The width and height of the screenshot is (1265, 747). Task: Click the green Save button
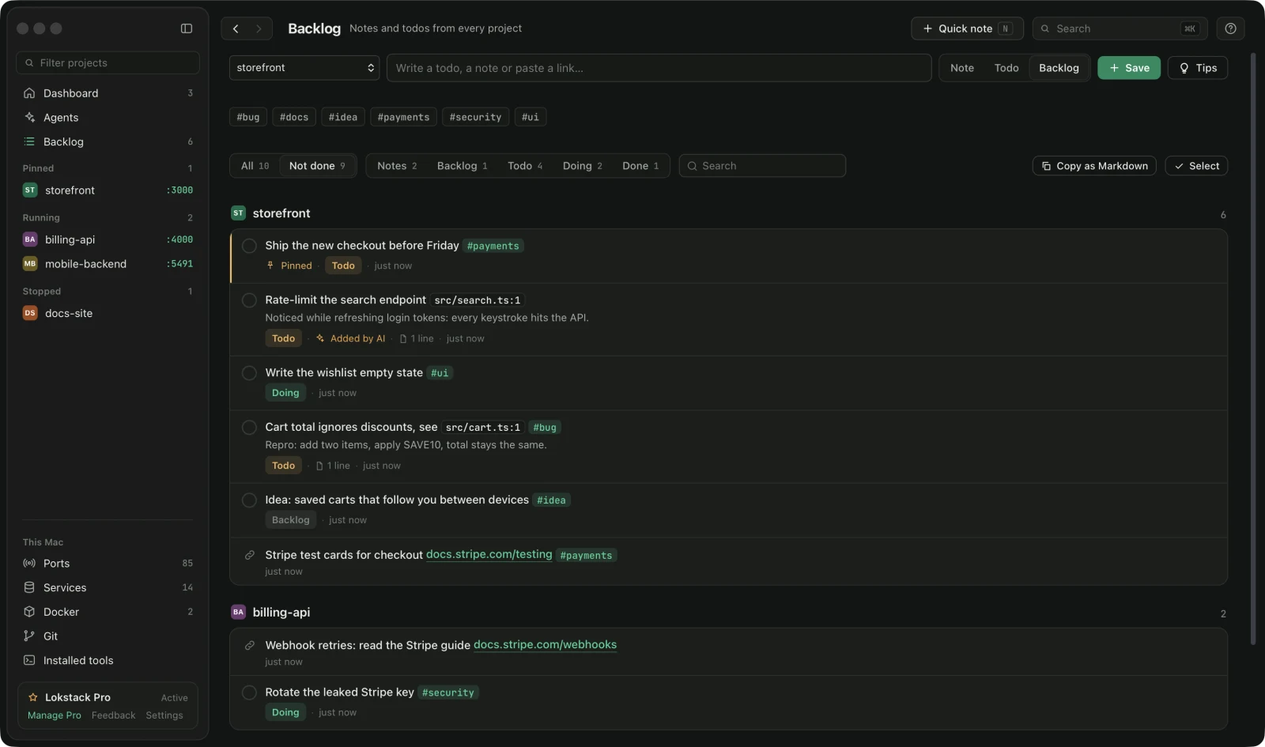(1129, 68)
